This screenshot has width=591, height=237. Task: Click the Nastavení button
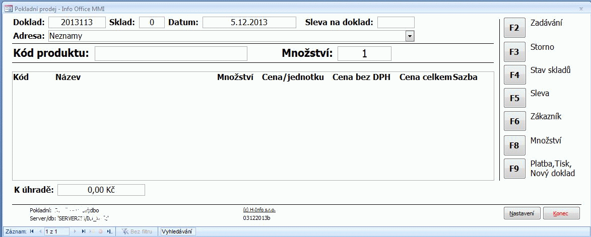pyautogui.click(x=522, y=213)
